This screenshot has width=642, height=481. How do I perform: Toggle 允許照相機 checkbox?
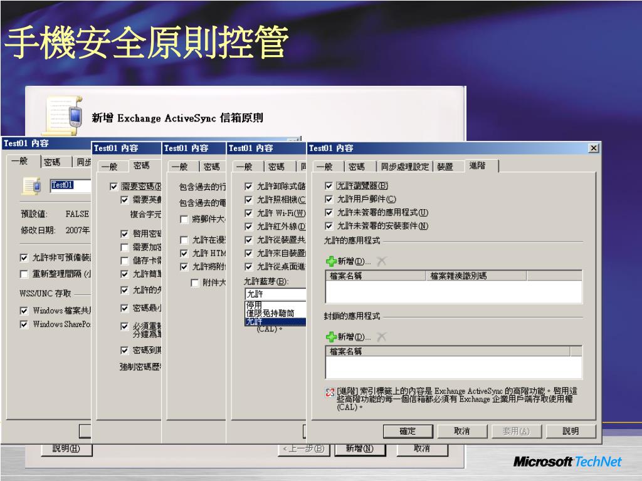click(248, 200)
